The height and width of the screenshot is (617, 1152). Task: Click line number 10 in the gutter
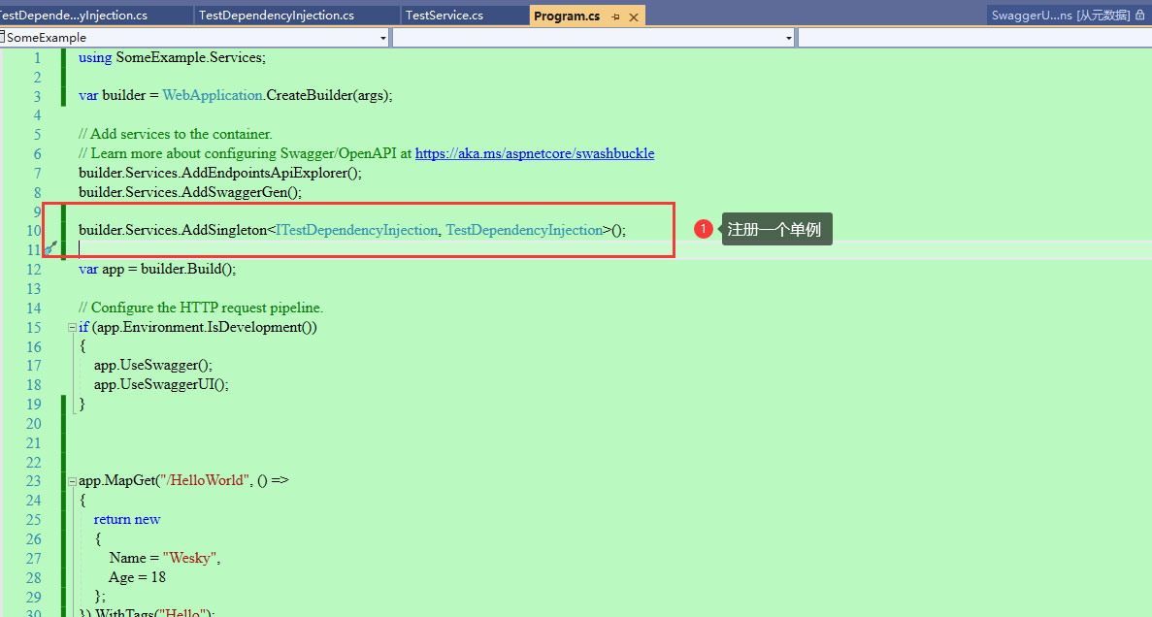pyautogui.click(x=34, y=231)
